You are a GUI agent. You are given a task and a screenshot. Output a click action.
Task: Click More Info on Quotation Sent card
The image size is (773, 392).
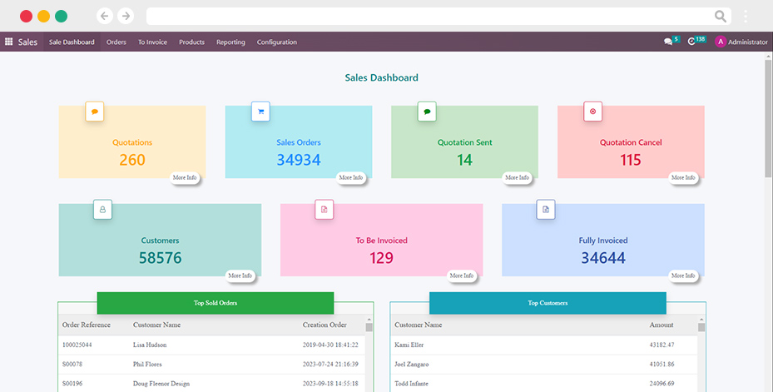(518, 177)
